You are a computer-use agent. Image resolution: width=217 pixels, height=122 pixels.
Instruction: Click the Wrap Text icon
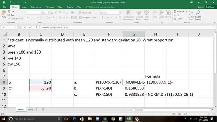(81, 13)
